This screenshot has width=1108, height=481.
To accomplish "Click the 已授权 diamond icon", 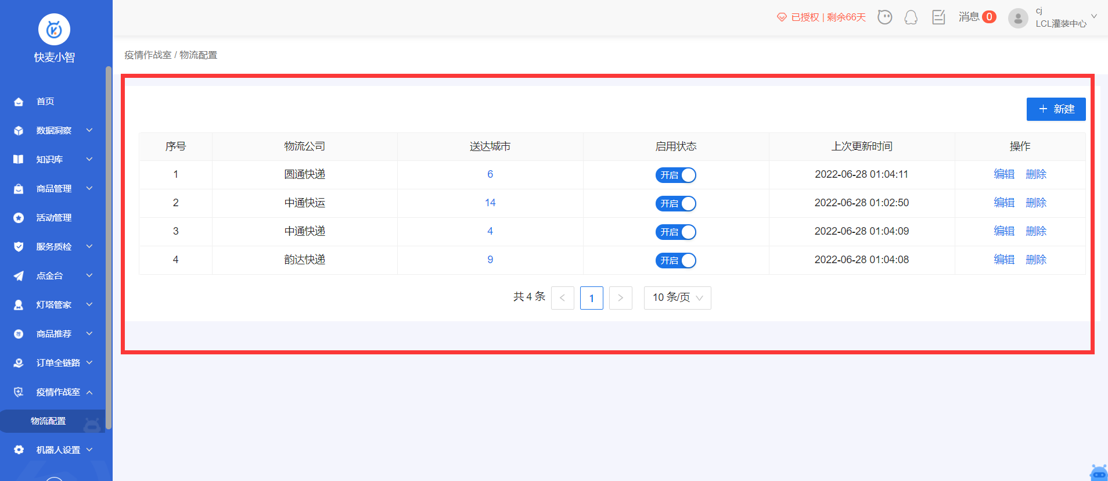I will point(782,17).
